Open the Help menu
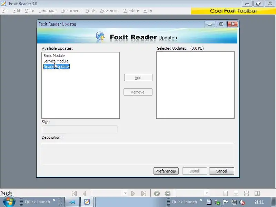 pos(148,11)
